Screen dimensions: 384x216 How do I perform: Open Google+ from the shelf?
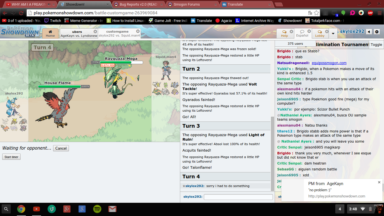point(67,209)
